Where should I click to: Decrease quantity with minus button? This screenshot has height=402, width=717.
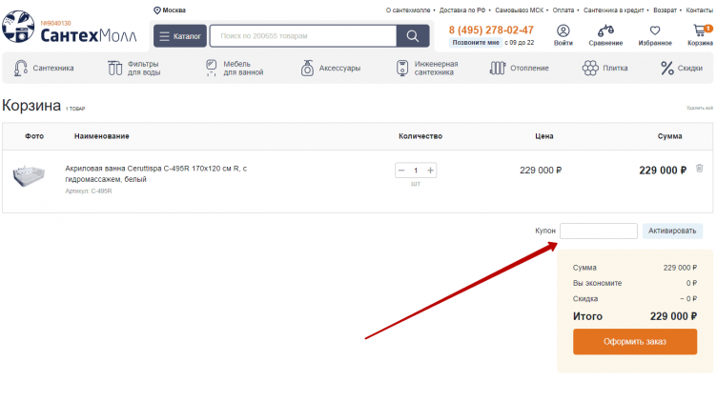[400, 171]
